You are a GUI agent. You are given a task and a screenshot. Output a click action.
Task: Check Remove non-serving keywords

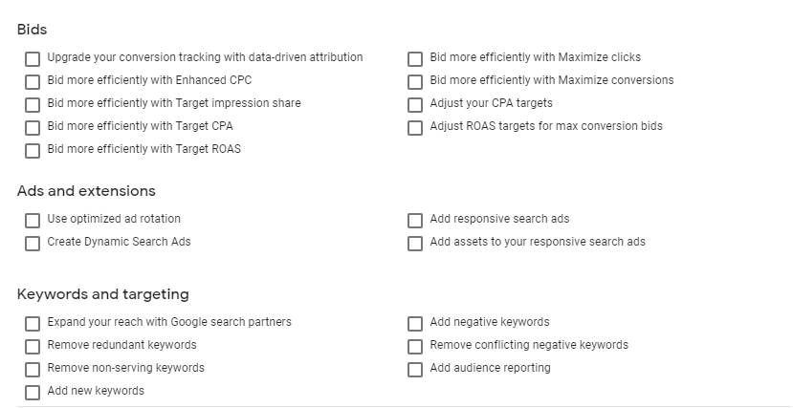tap(33, 369)
